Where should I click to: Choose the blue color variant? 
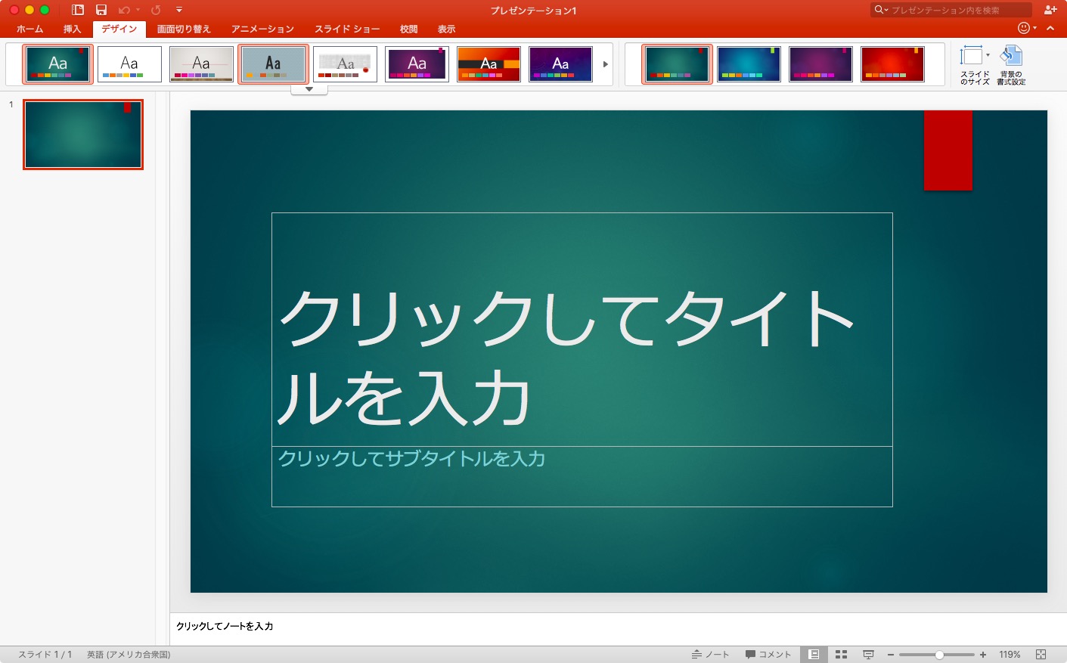click(x=749, y=64)
